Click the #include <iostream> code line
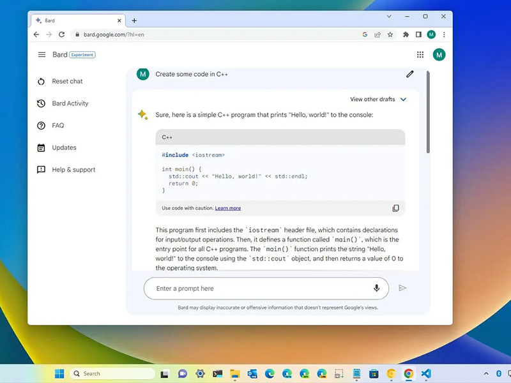 [x=194, y=155]
